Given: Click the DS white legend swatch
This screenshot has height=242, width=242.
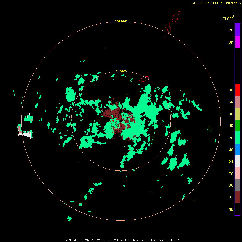Looking at the screenshot, I should pos(237,161).
